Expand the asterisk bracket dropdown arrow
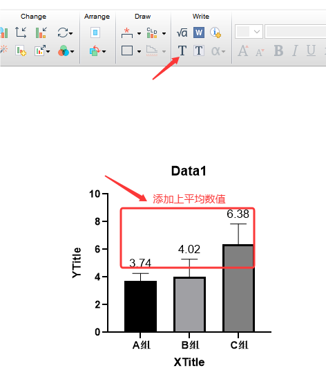This screenshot has height=368, width=326. click(x=139, y=34)
